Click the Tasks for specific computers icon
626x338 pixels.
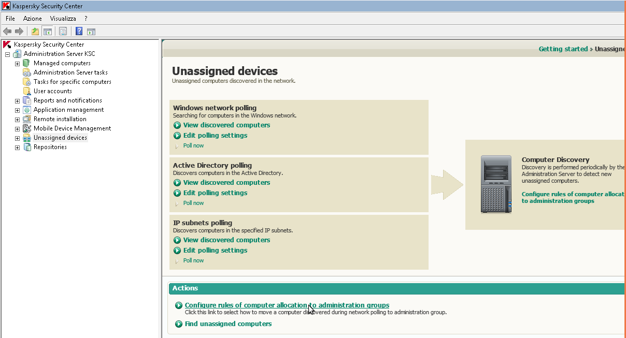[26, 82]
